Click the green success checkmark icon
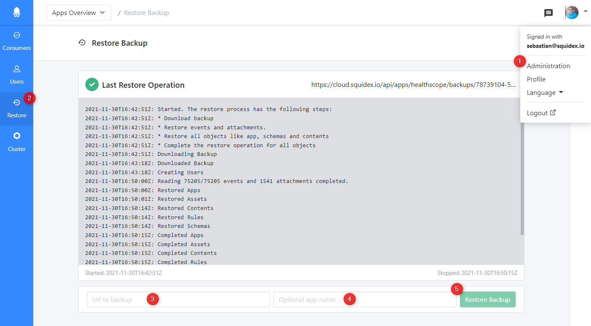Screen dimensions: 591x326 point(92,84)
